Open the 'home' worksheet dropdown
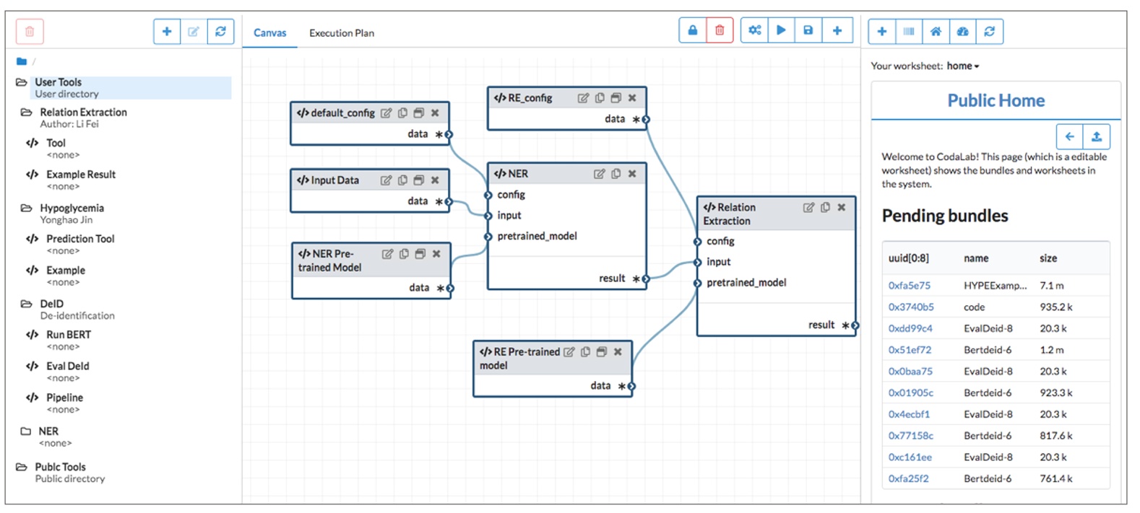Viewport: 1140px width, 513px height. pyautogui.click(x=964, y=66)
